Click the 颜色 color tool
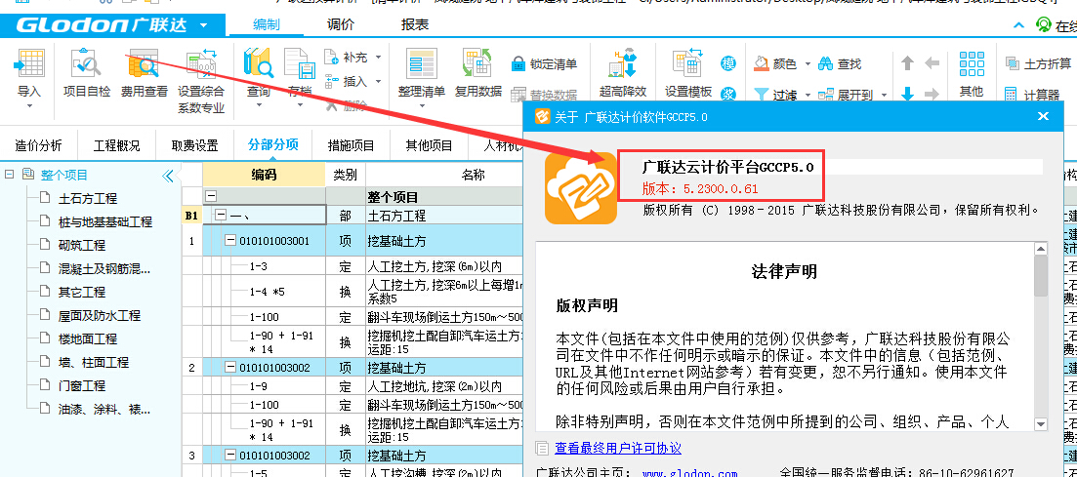This screenshot has height=477, width=1077. coord(775,63)
